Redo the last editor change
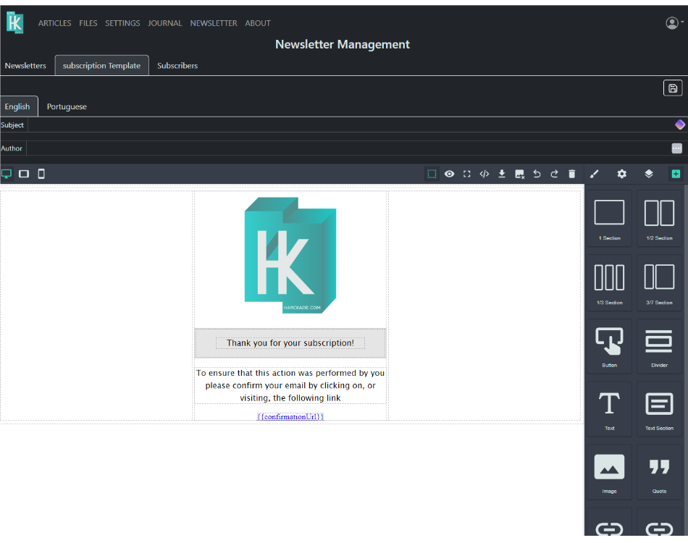Image resolution: width=688 pixels, height=543 pixels. click(x=554, y=174)
